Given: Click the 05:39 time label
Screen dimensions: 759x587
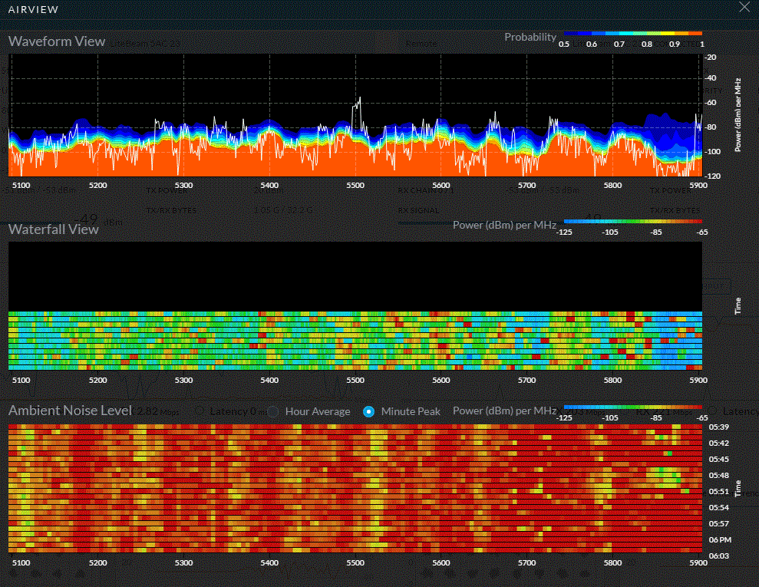Looking at the screenshot, I should click(x=718, y=427).
